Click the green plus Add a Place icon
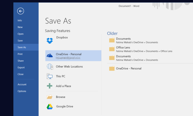The image size is (193, 116). pos(50,86)
